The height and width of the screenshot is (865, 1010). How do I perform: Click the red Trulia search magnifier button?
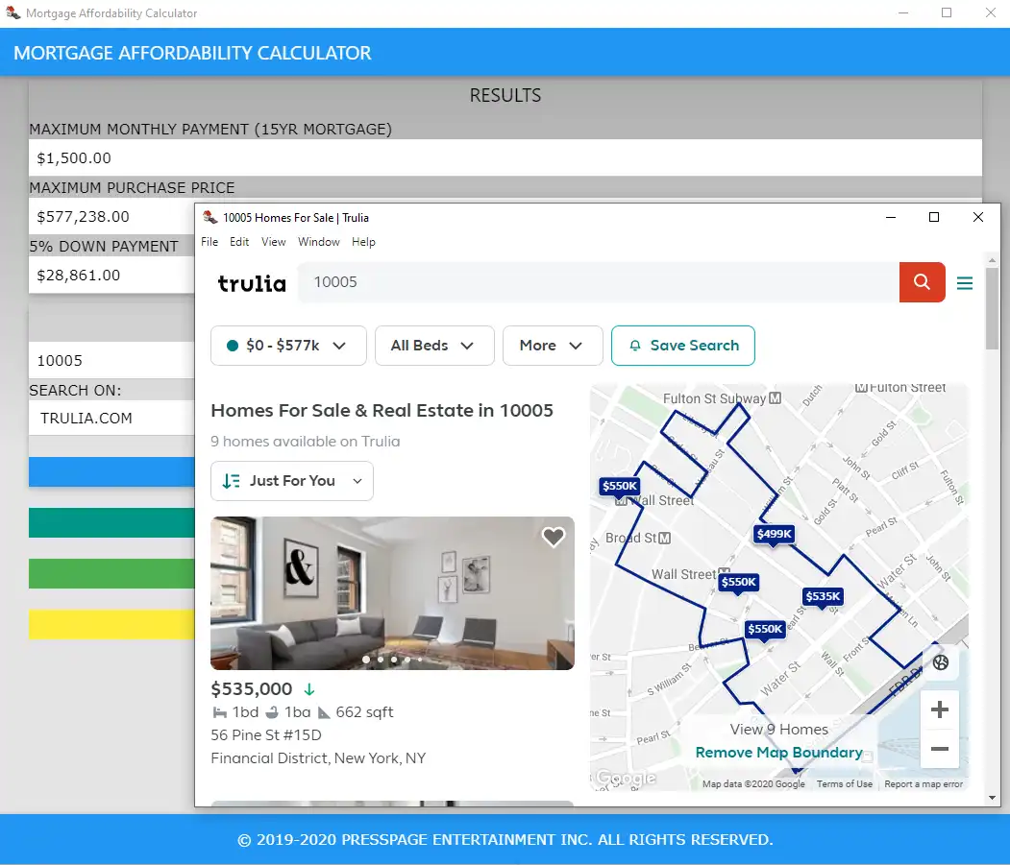pyautogui.click(x=922, y=282)
